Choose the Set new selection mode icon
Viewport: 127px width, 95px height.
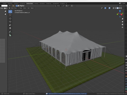[17, 6]
